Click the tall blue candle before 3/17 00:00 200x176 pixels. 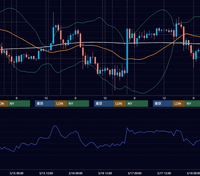pos(127,51)
